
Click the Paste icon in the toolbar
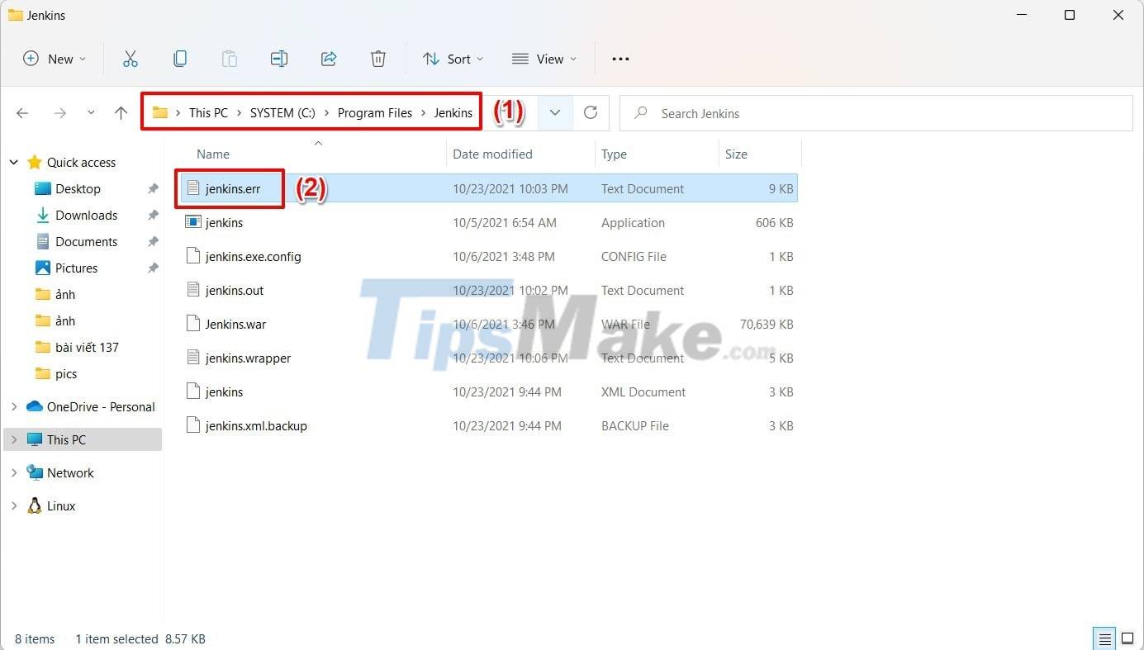coord(229,59)
